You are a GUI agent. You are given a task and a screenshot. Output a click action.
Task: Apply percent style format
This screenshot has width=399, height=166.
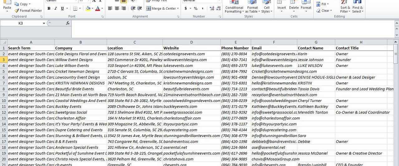pyautogui.click(x=196, y=8)
